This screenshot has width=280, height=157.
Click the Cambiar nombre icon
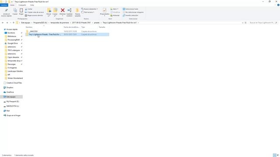70,10
